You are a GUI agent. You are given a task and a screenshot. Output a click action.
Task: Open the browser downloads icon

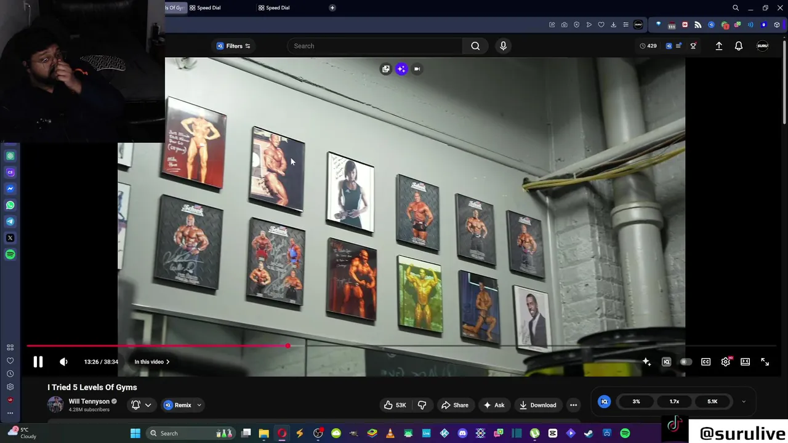613,25
